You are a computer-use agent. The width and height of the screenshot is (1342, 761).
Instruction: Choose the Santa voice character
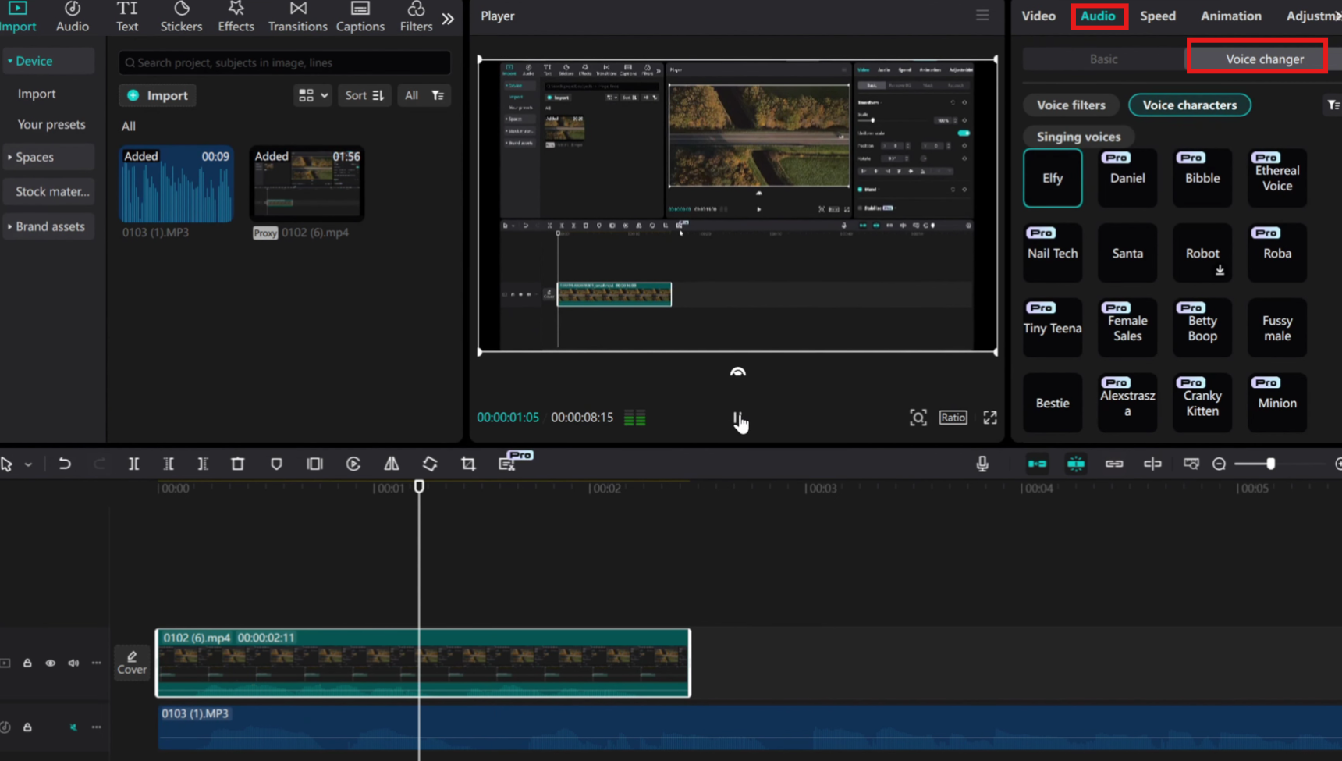(1127, 253)
